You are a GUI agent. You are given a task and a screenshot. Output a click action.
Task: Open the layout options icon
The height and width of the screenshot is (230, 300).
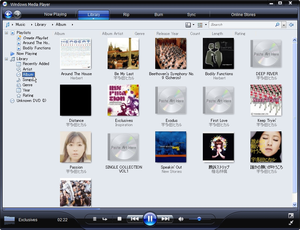(188, 25)
